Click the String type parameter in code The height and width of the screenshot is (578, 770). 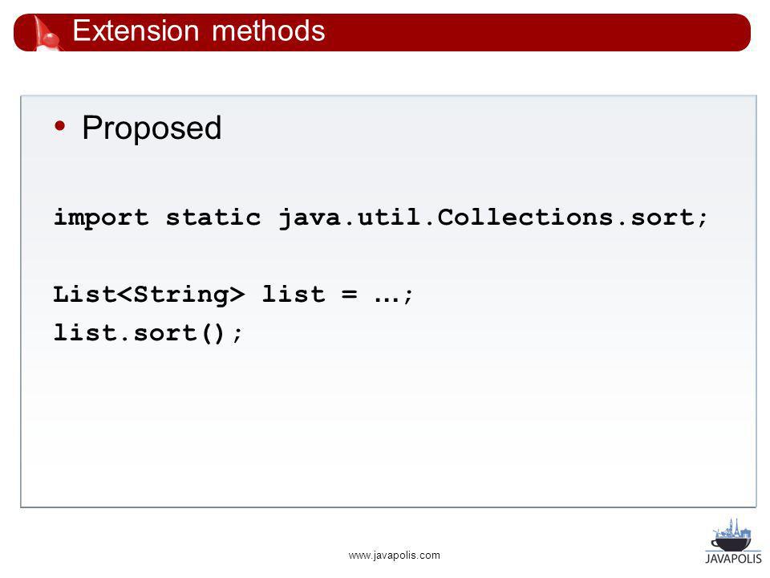pos(181,295)
